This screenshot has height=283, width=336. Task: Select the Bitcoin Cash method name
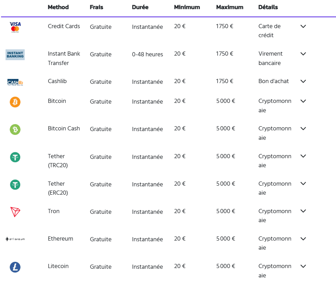[x=64, y=128]
